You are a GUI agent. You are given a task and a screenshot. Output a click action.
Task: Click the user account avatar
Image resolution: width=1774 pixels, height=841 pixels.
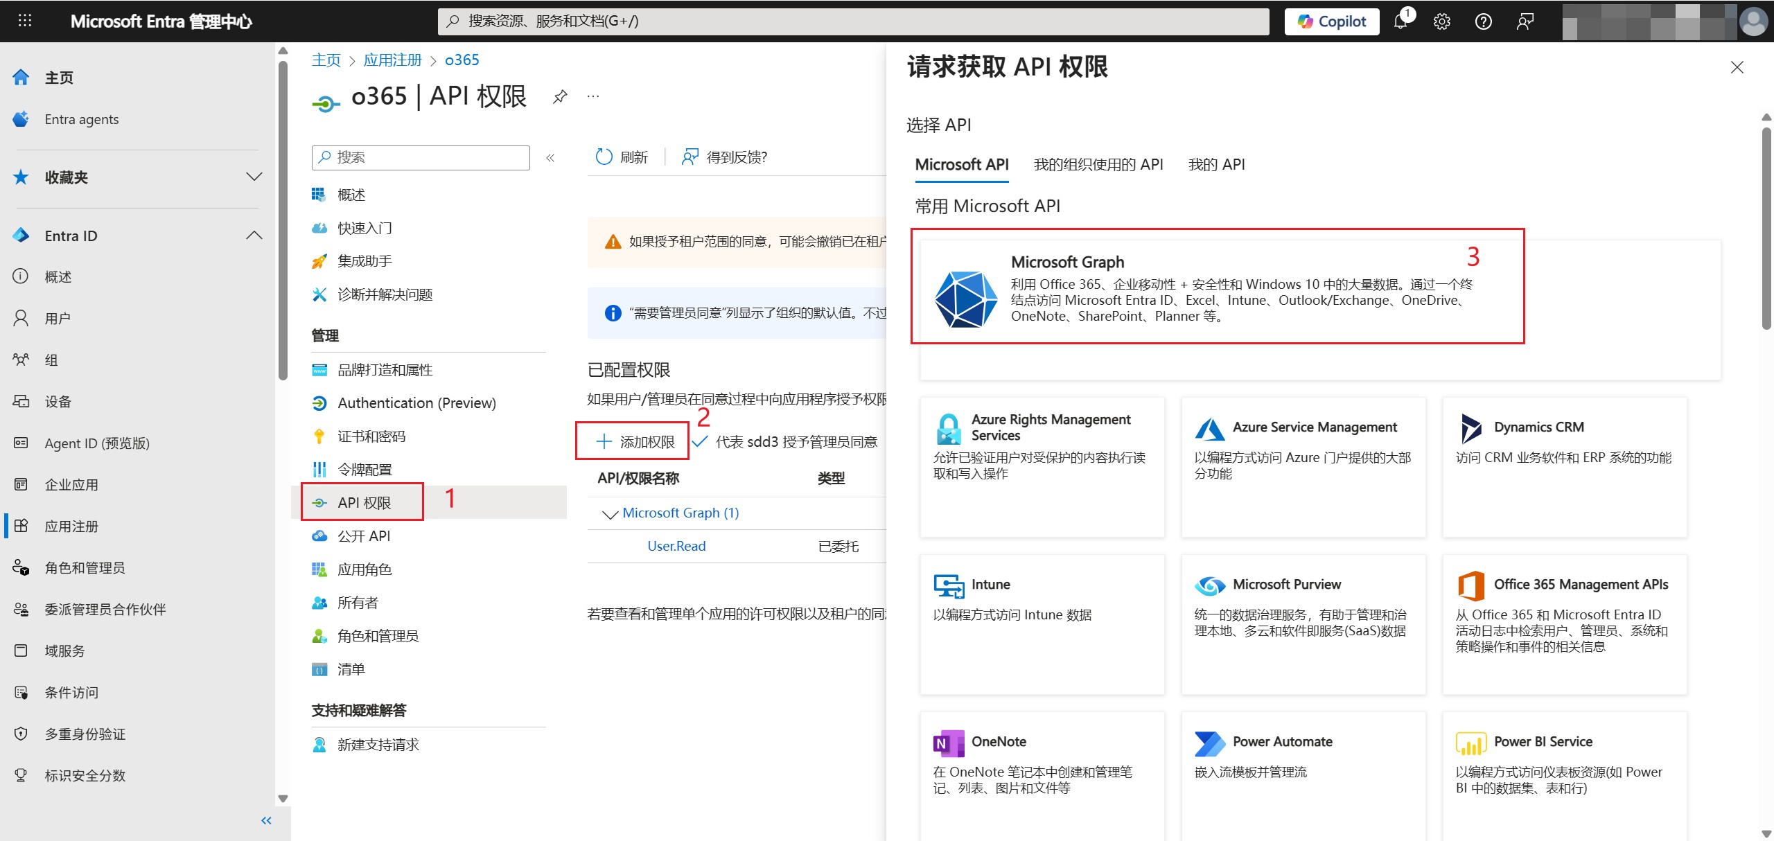pyautogui.click(x=1754, y=21)
